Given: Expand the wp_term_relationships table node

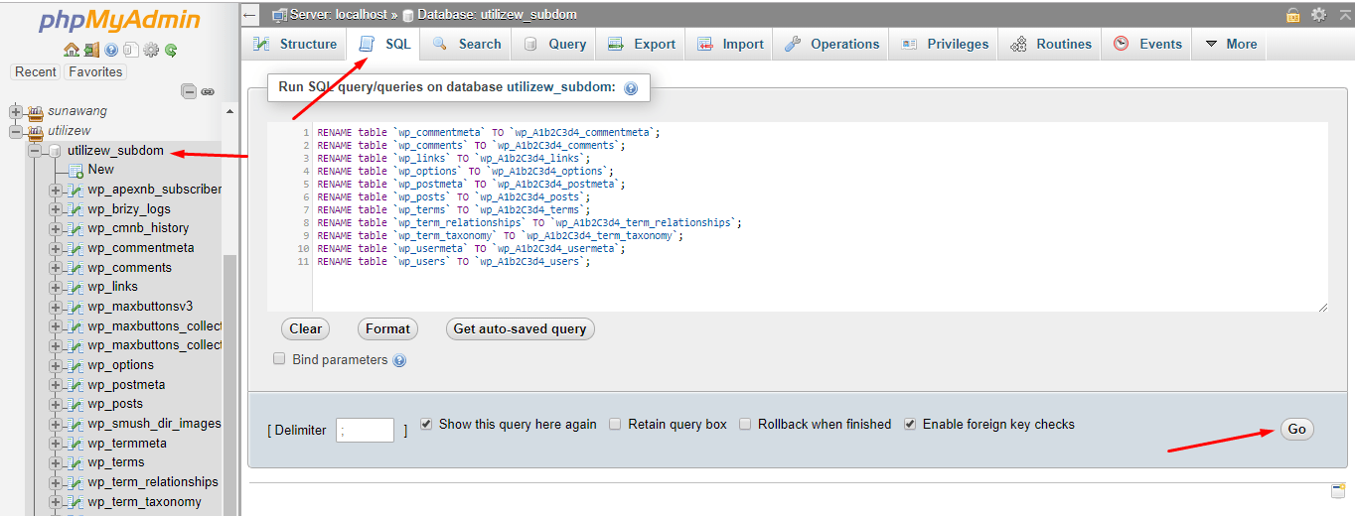Looking at the screenshot, I should 56,482.
